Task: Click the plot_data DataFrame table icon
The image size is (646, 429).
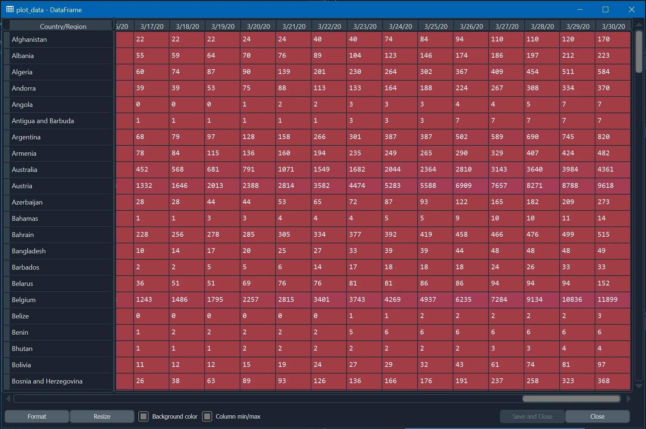Action: (x=10, y=9)
